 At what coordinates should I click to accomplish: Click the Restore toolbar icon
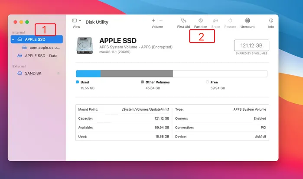[x=230, y=21]
